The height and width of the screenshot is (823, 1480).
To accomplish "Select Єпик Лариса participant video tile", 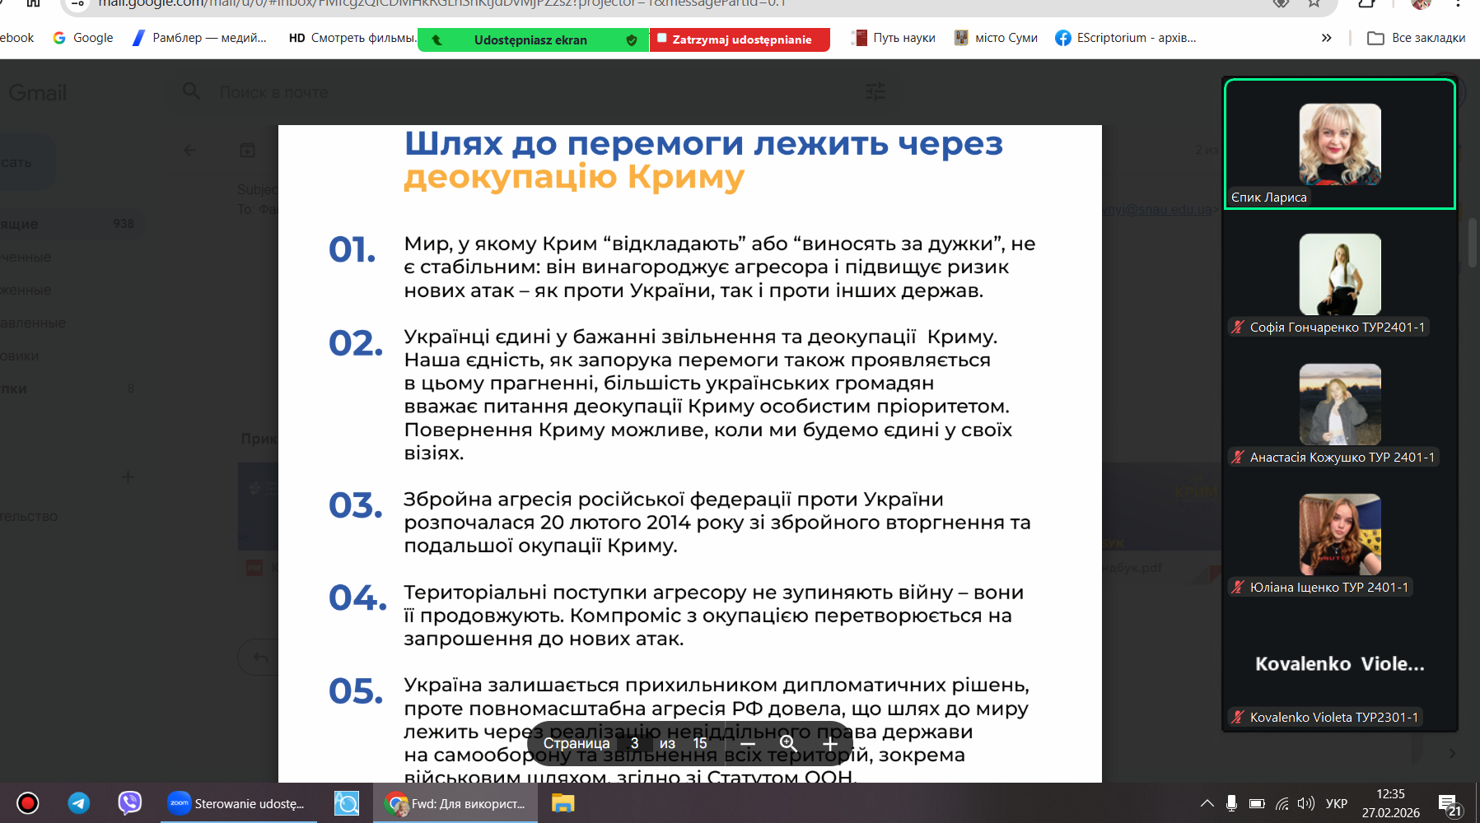I will point(1339,144).
